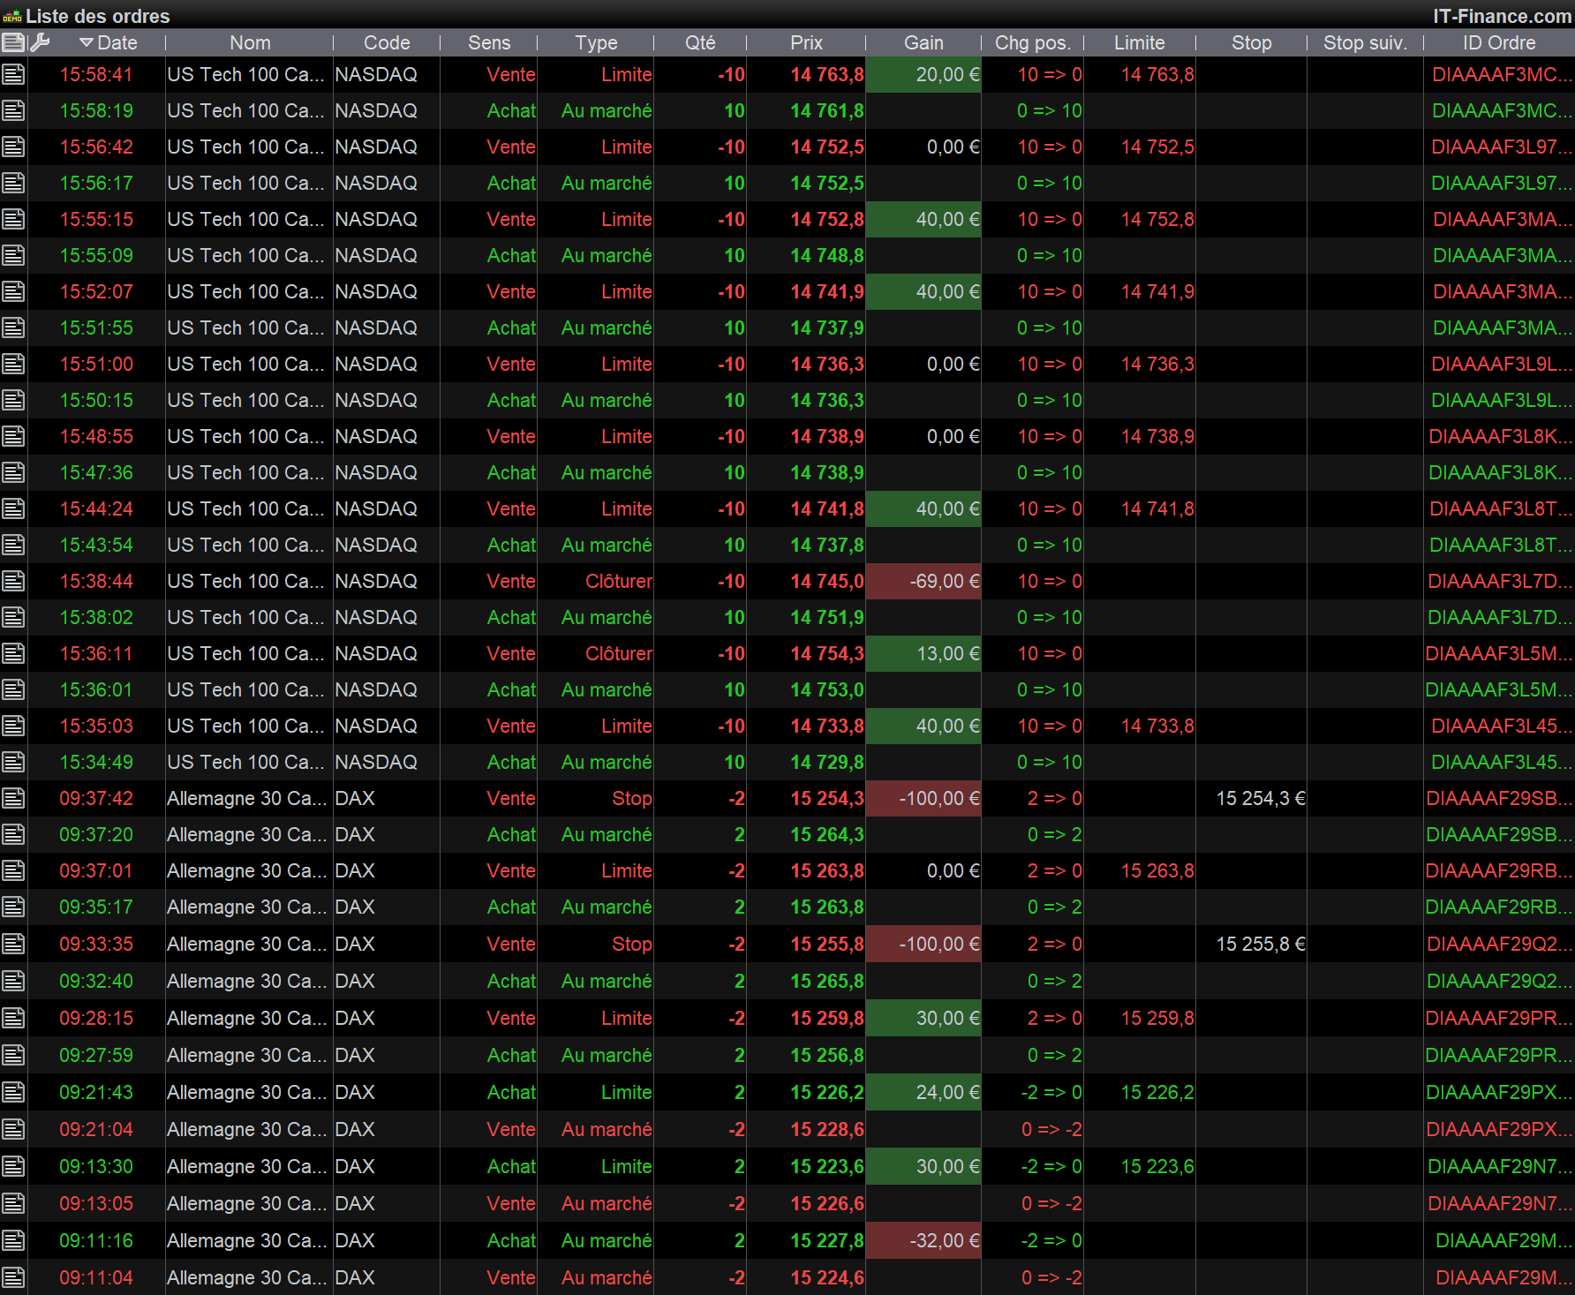Viewport: 1575px width, 1295px height.
Task: Sort orders by the Nom column
Action: [x=250, y=42]
